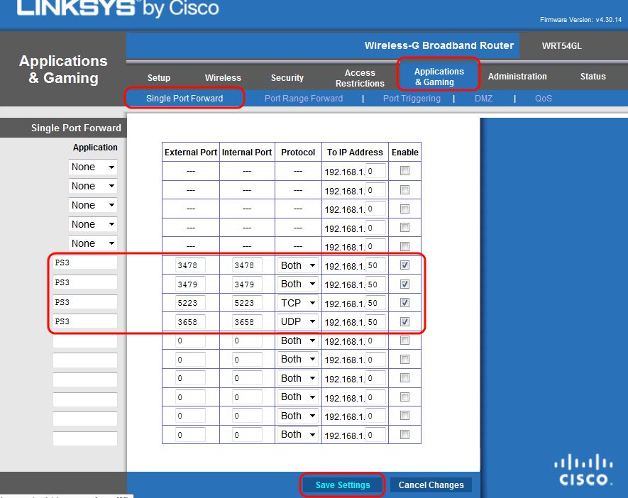Click IP last octet field for port 5223
Screen dimensions: 628x498
point(375,303)
